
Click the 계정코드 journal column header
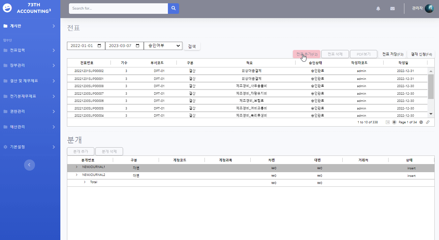point(180,160)
